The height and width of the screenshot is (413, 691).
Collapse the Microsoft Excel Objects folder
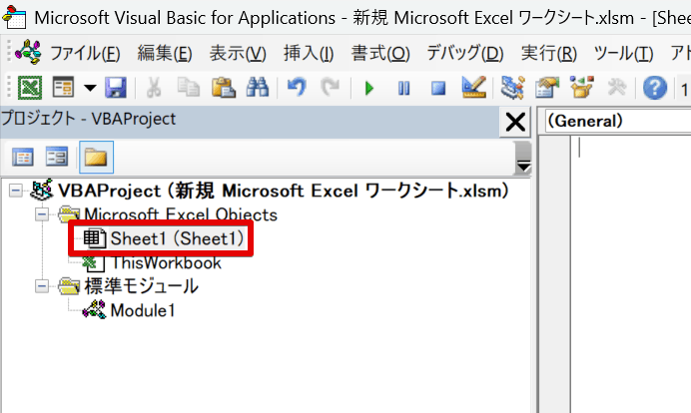[x=42, y=214]
